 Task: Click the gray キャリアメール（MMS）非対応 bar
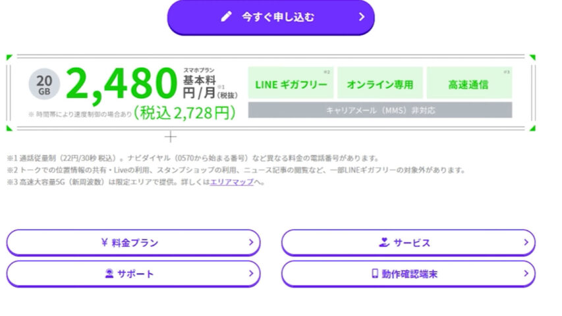(x=379, y=110)
